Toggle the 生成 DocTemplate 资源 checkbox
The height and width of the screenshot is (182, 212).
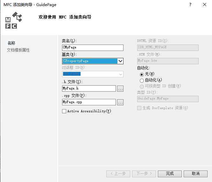[x=139, y=108]
